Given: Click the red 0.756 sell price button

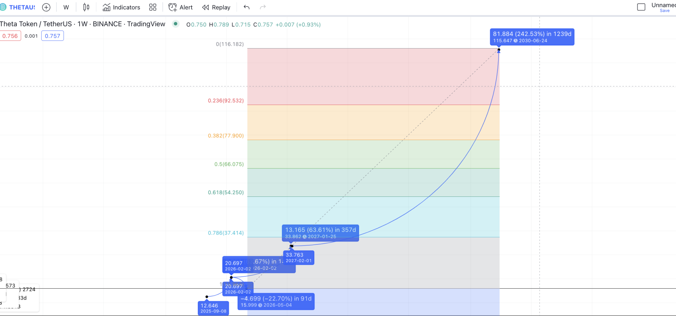Looking at the screenshot, I should 10,36.
